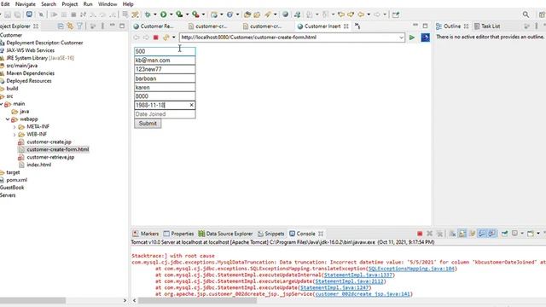This screenshot has width=546, height=307.
Task: Show hidden editor tabs list
Action: [357, 26]
